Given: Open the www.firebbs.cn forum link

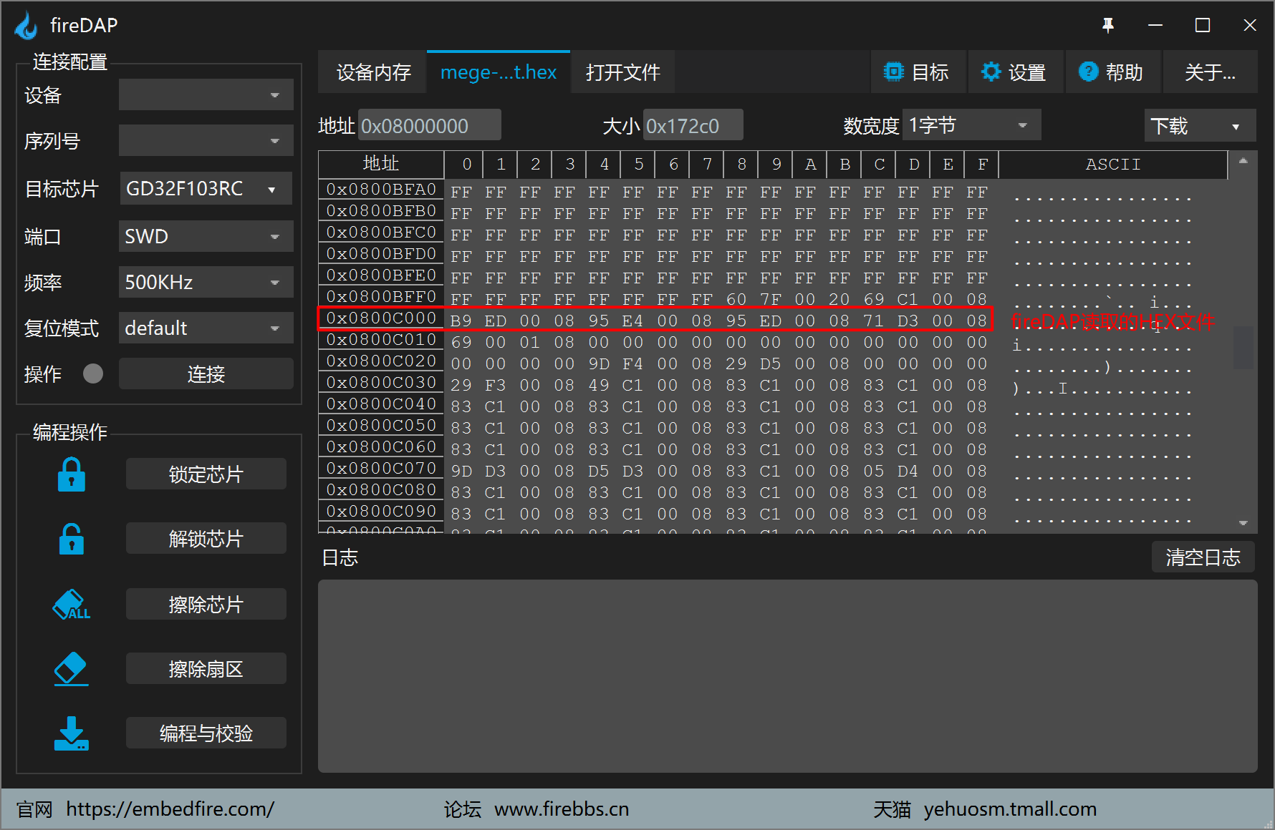Looking at the screenshot, I should tap(562, 809).
